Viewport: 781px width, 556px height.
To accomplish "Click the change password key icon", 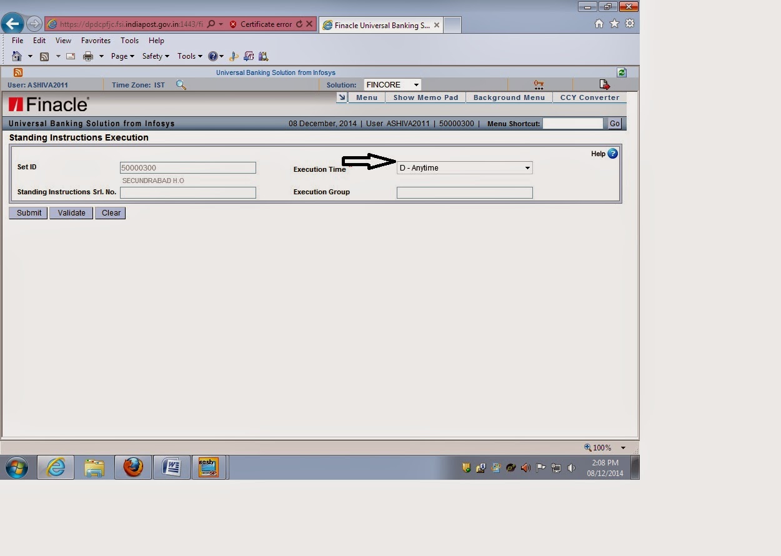I will coord(539,84).
